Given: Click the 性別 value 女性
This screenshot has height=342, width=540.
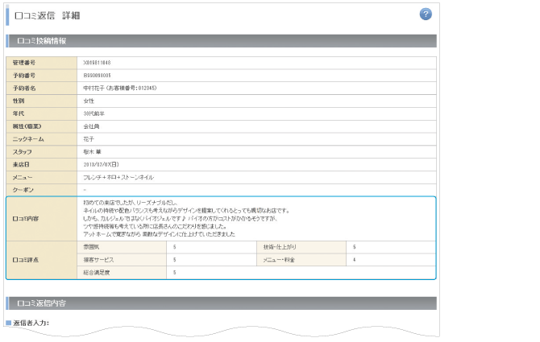Looking at the screenshot, I should (x=89, y=101).
